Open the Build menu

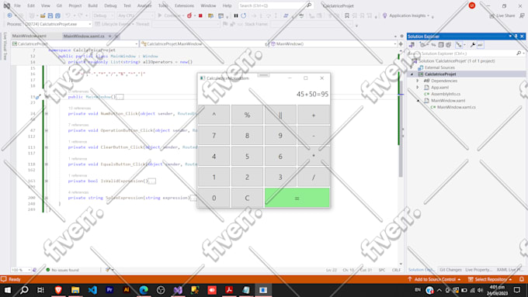[92, 5]
